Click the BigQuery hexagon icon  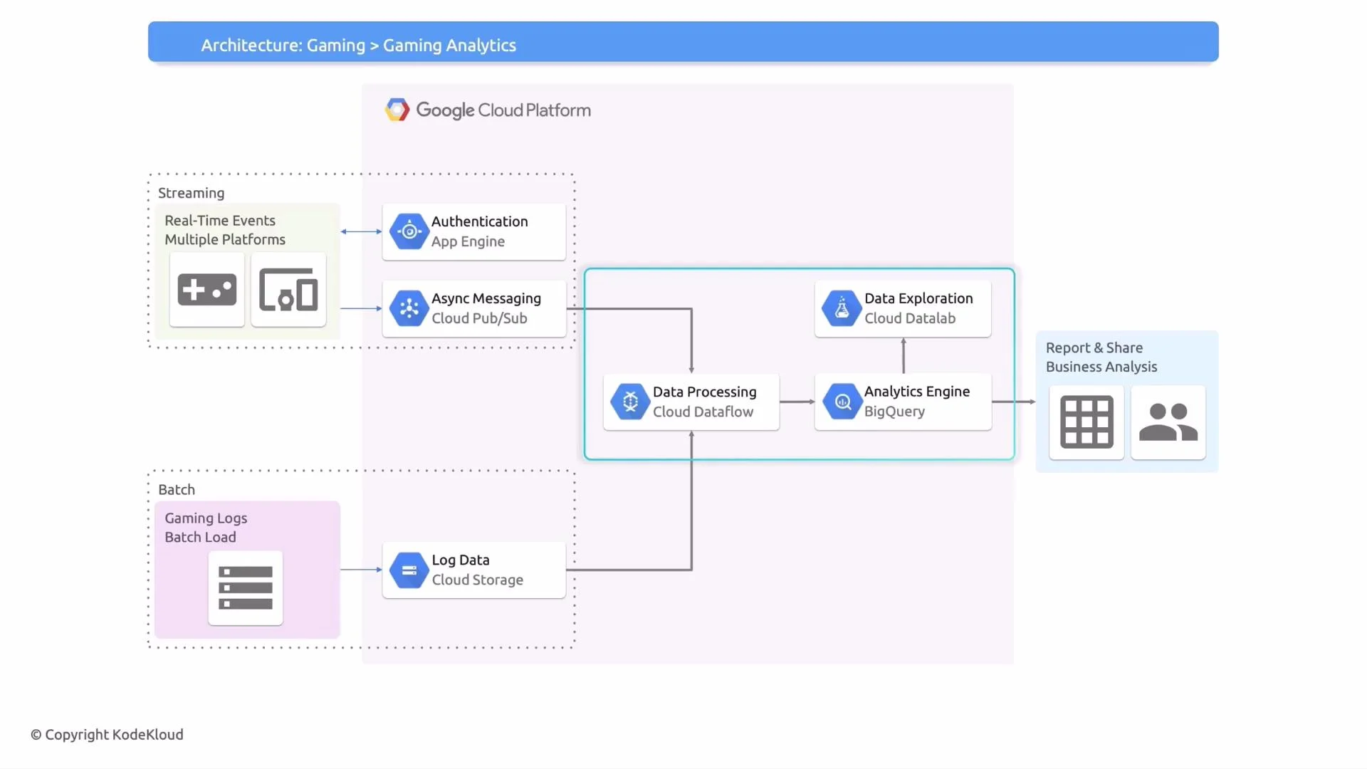click(842, 402)
